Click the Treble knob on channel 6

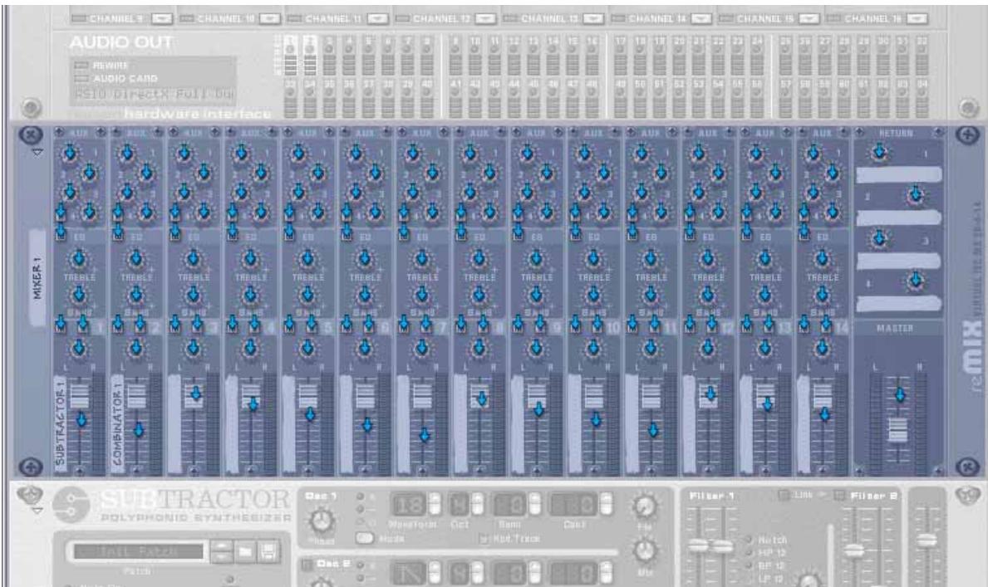[x=364, y=258]
